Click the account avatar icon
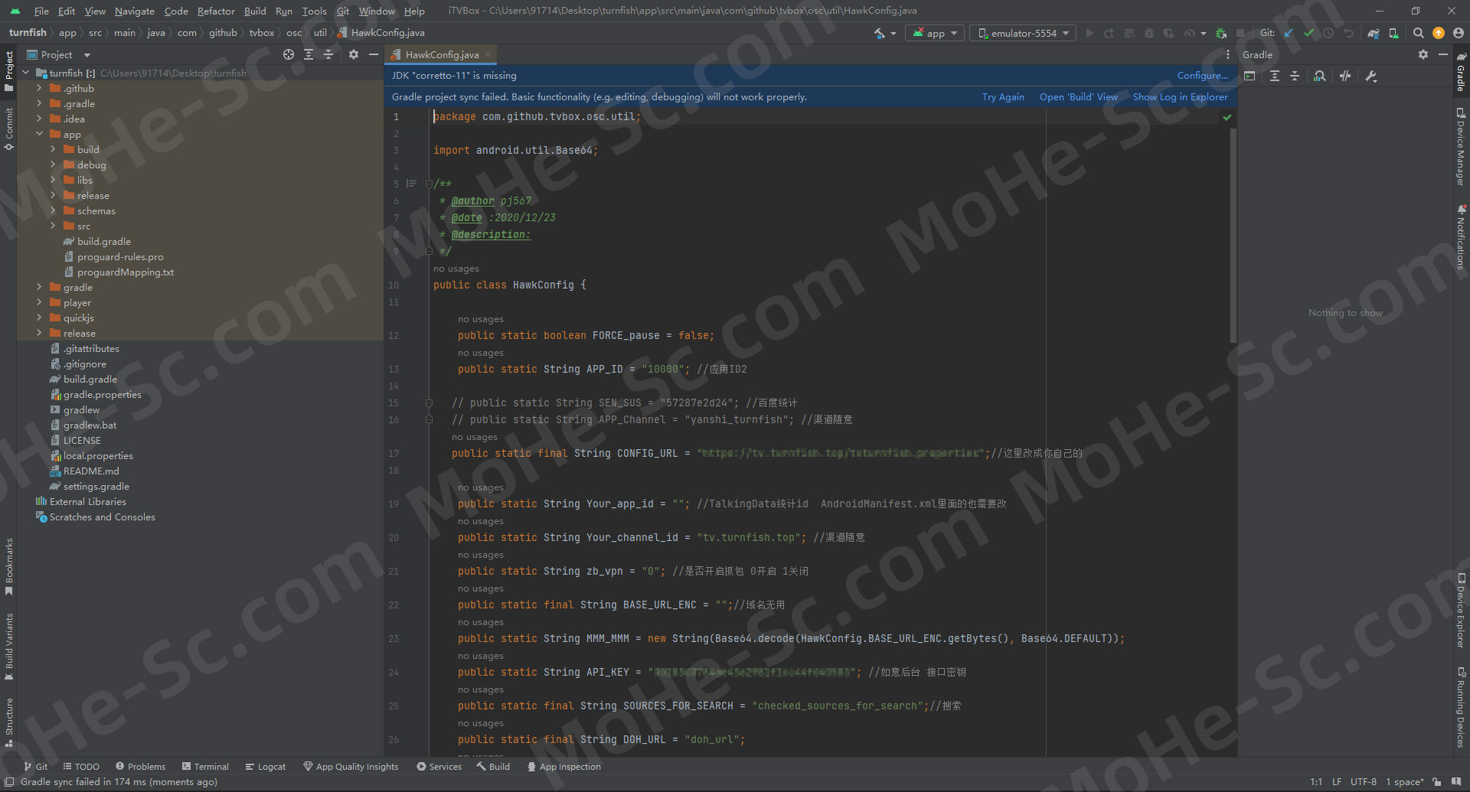 pos(1459,33)
